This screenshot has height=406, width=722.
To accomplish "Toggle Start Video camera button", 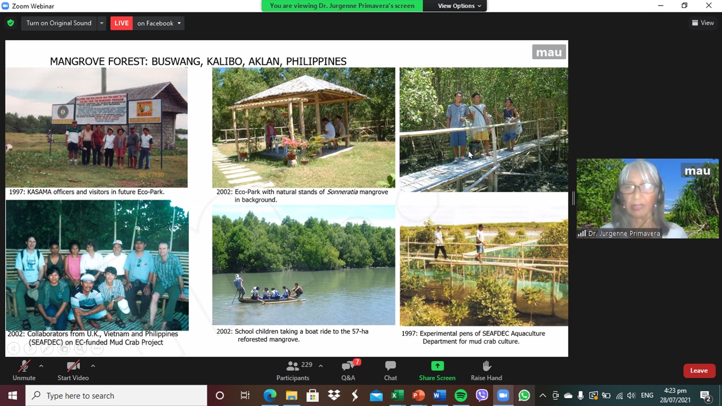I will pyautogui.click(x=73, y=370).
